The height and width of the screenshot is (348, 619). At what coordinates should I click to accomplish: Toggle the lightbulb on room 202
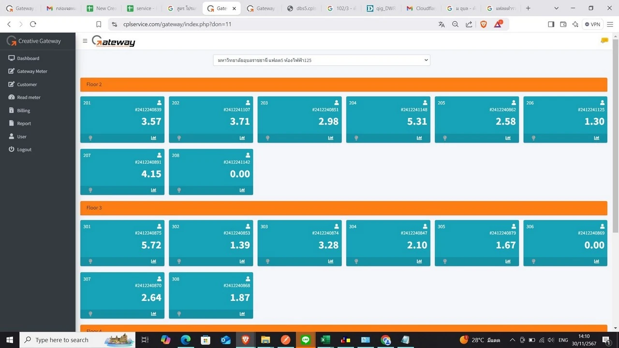[179, 138]
